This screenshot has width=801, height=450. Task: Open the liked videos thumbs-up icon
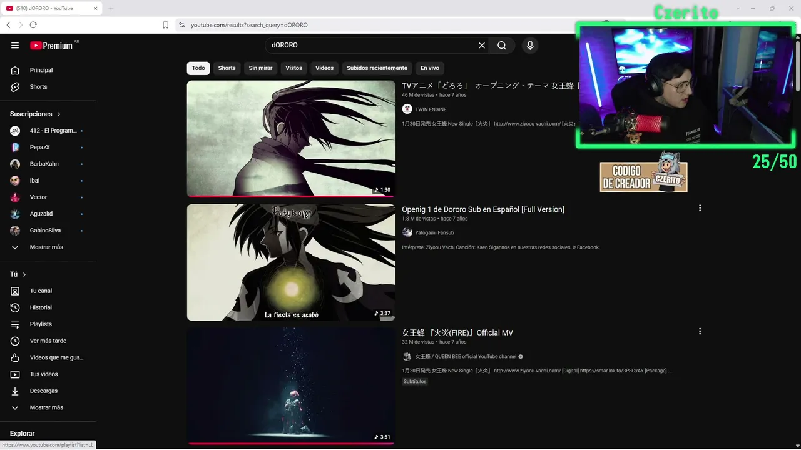click(15, 357)
